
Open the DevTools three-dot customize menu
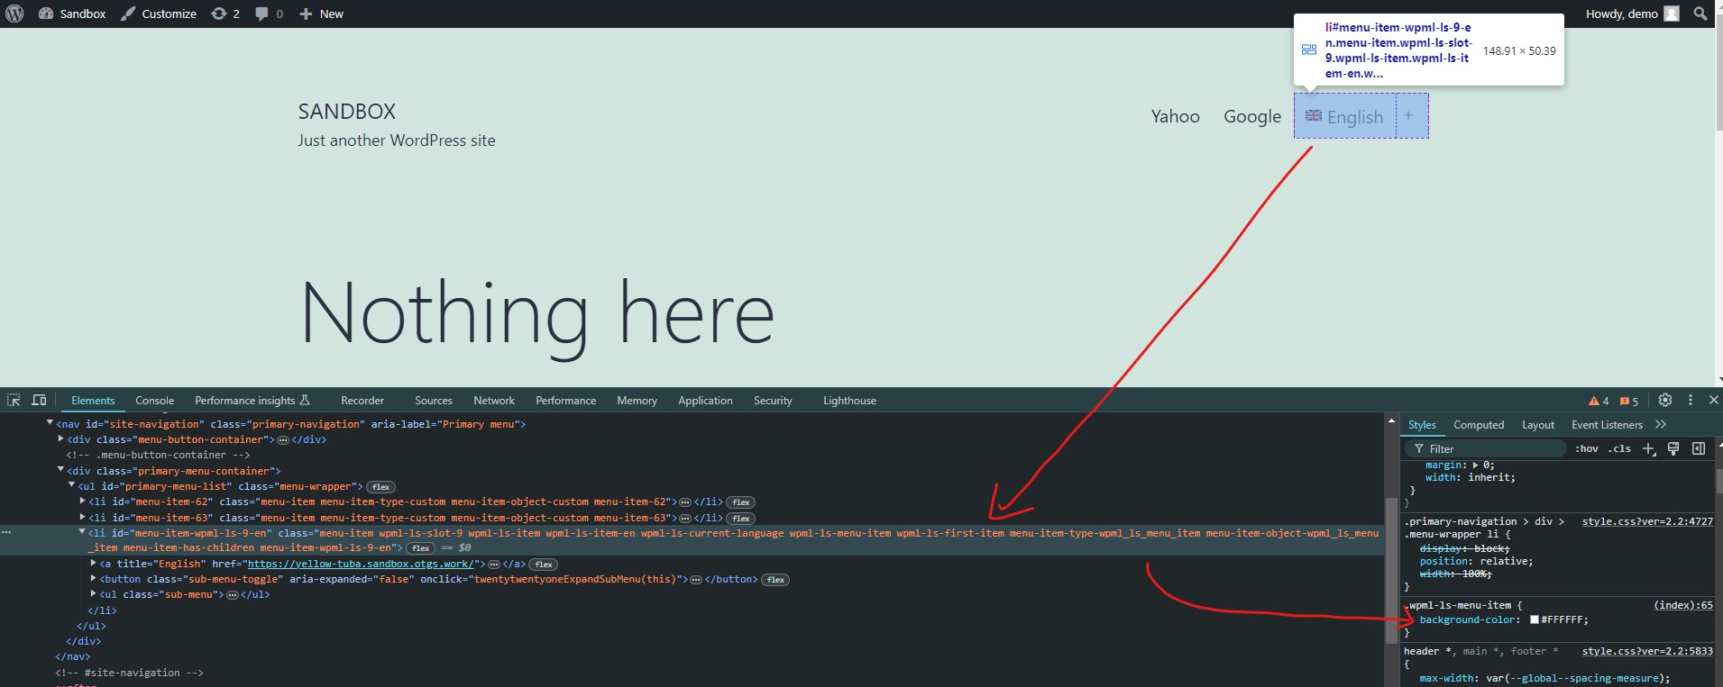(x=1691, y=400)
